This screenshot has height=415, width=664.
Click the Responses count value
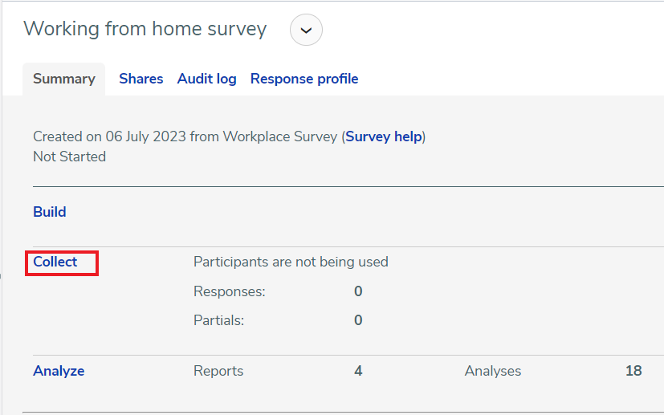[x=358, y=291]
